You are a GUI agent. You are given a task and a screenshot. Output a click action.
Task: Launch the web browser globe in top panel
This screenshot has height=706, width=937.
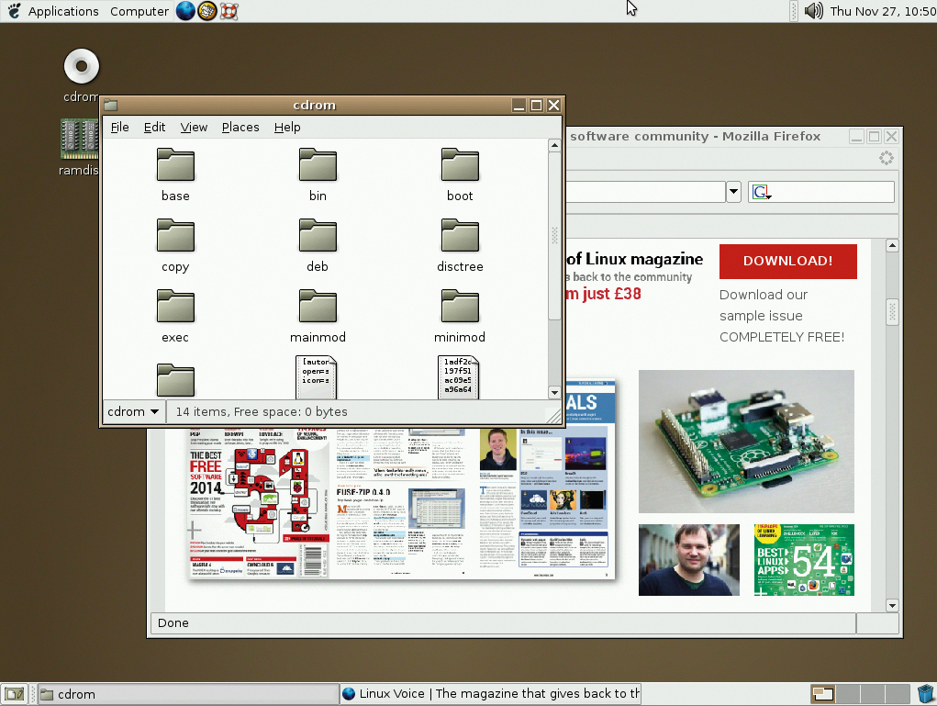click(x=185, y=11)
